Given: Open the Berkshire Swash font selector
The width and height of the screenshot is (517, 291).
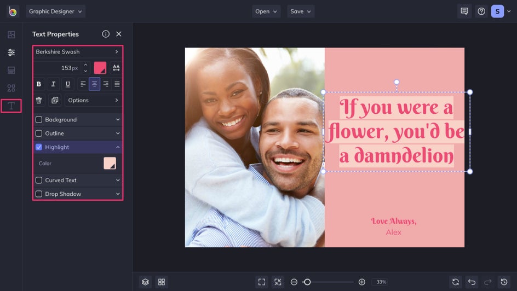Looking at the screenshot, I should 77,52.
